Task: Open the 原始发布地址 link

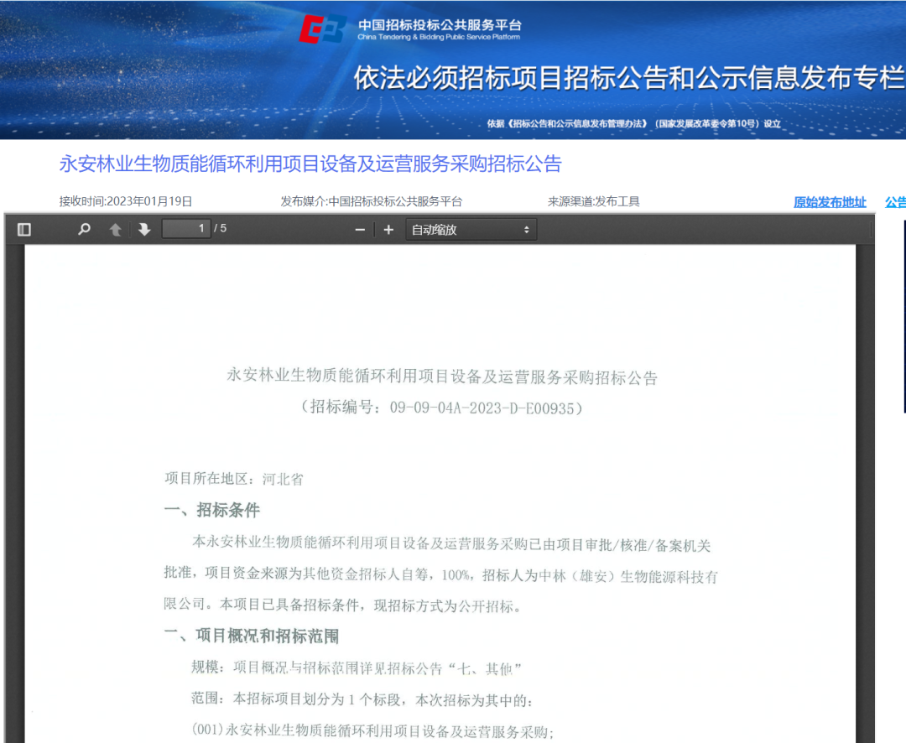Action: click(x=830, y=201)
